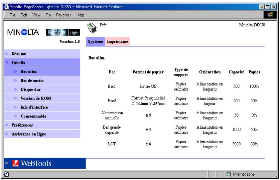This screenshot has width=280, height=180.
Task: Click the Orientation column header
Action: 210,72
